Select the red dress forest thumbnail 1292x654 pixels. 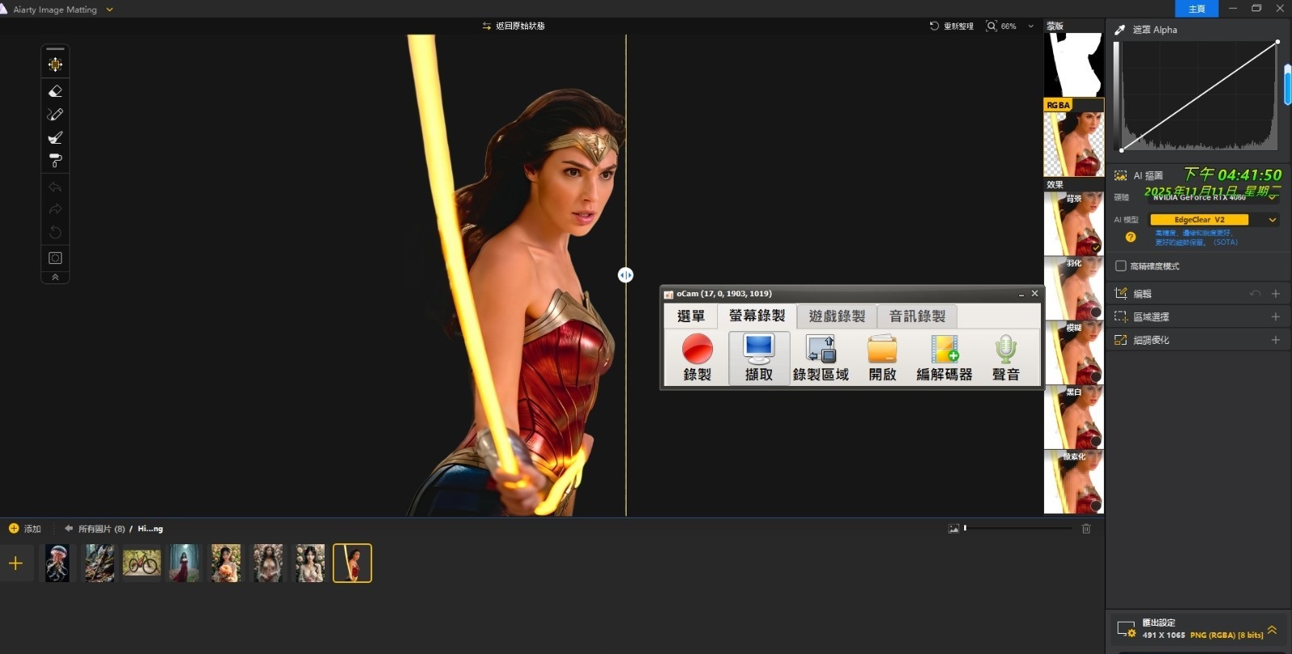(184, 564)
